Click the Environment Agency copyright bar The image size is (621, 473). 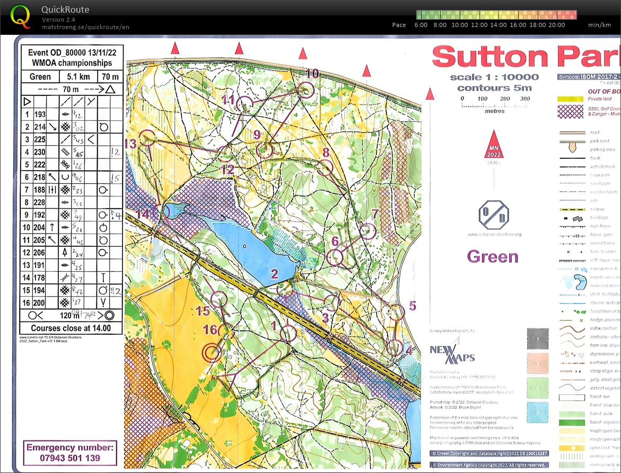[489, 465]
